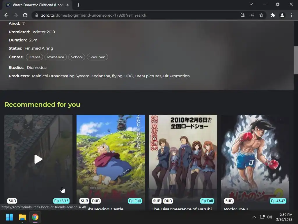
Task: Open the taskbar clock showing 2:50 PM
Action: 284,217
